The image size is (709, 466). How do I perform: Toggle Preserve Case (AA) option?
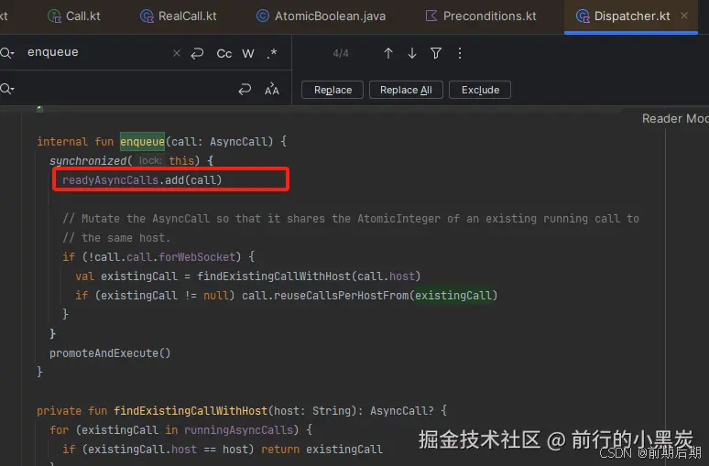pyautogui.click(x=272, y=89)
